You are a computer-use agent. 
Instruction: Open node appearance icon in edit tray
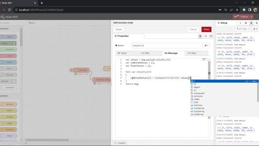211,36
